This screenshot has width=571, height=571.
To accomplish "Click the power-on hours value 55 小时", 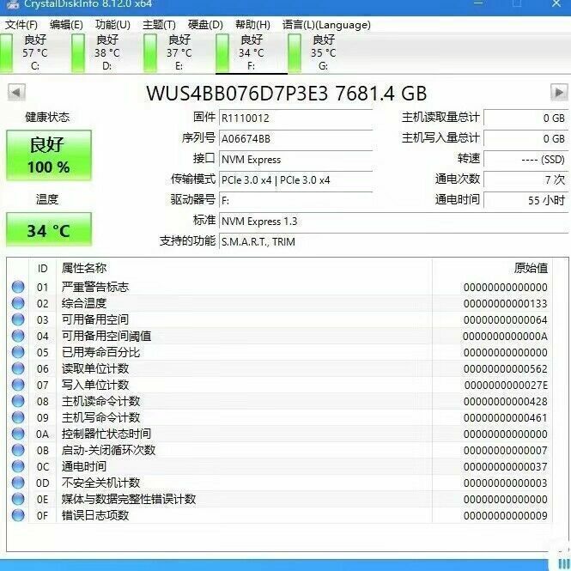I will pos(525,200).
